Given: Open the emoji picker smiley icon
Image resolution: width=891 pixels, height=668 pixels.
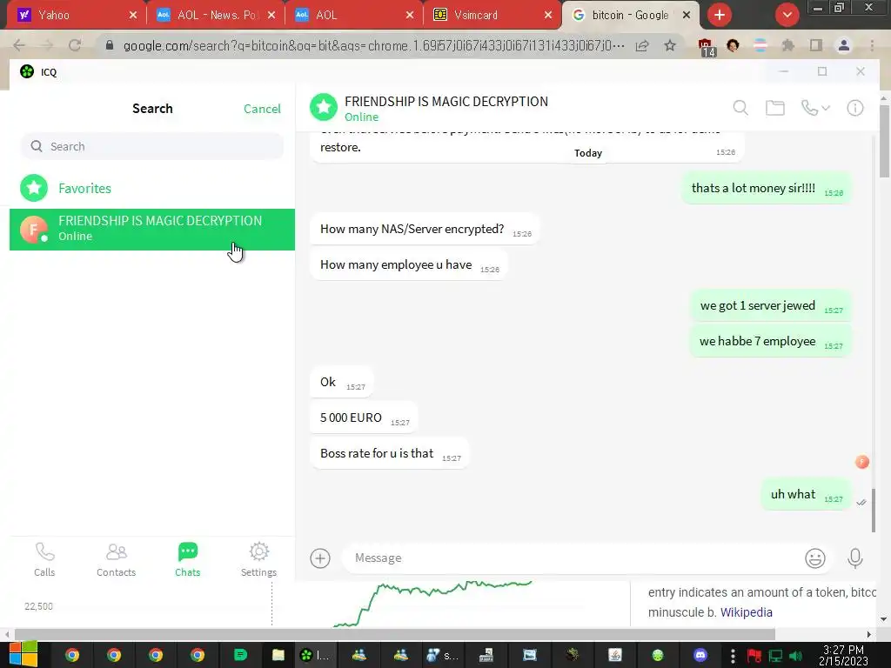Looking at the screenshot, I should pyautogui.click(x=814, y=558).
